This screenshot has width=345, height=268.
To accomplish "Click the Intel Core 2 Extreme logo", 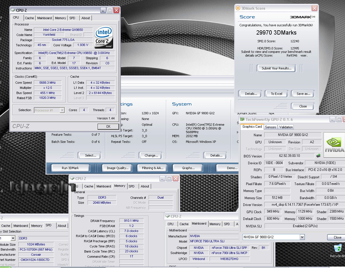I will point(104,37).
